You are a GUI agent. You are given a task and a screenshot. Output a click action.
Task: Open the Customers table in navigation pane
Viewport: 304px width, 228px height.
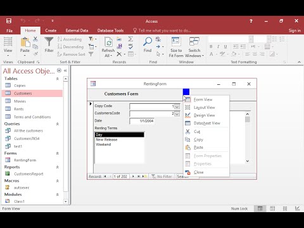point(32,93)
